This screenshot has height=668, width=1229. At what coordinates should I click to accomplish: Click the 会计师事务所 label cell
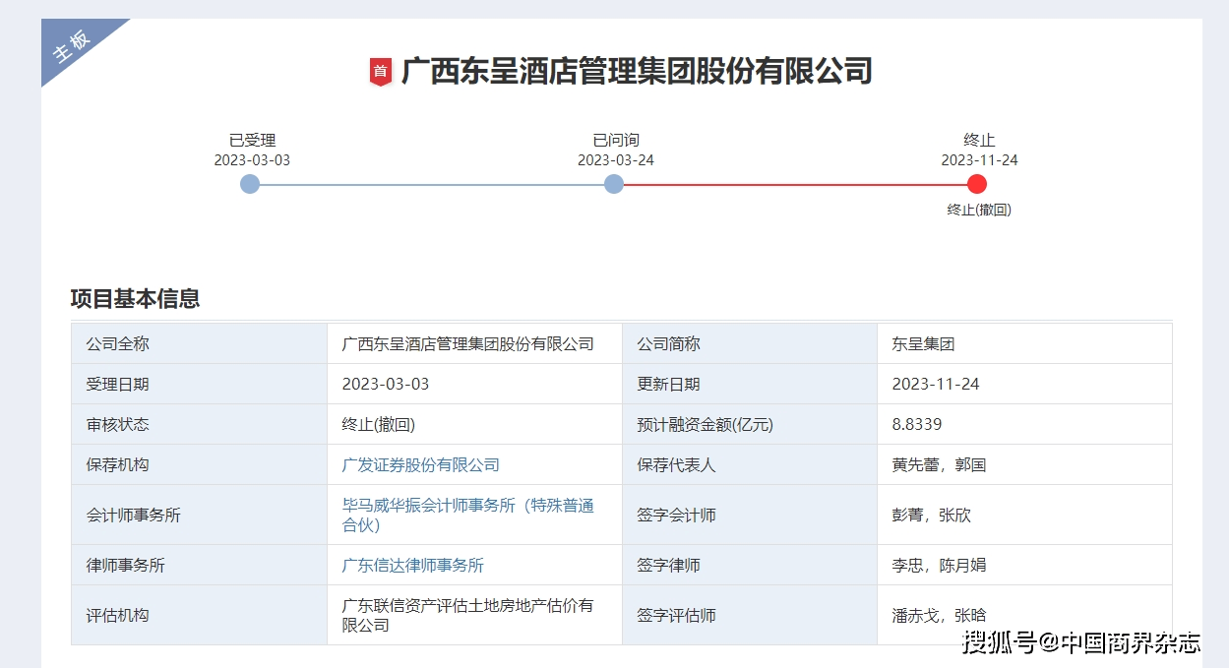click(x=199, y=515)
